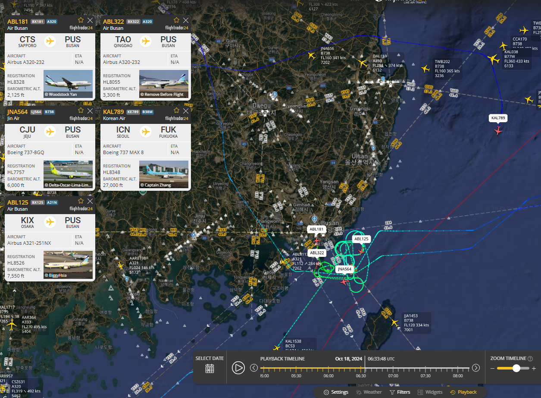Viewport: 541px width, 398px height.
Task: Open the ABL322 aircraft photo thumbnail
Action: (164, 84)
